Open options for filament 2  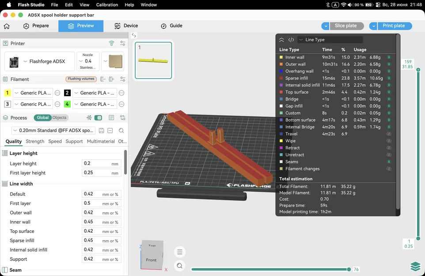point(121,93)
